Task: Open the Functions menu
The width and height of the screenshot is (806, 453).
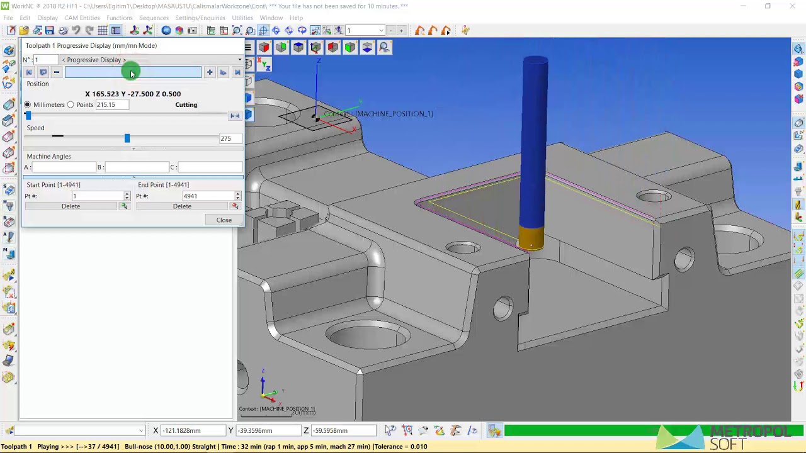Action: (x=120, y=18)
